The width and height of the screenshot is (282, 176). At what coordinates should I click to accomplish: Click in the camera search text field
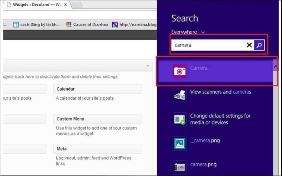point(208,45)
